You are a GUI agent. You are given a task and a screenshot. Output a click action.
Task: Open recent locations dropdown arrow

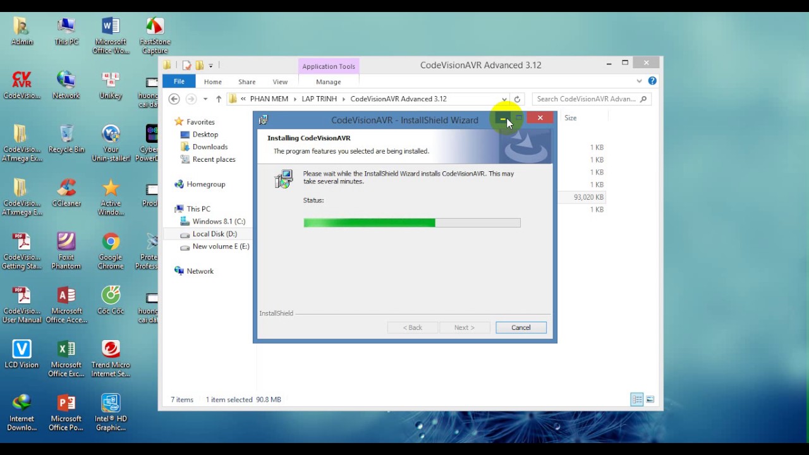coord(205,99)
